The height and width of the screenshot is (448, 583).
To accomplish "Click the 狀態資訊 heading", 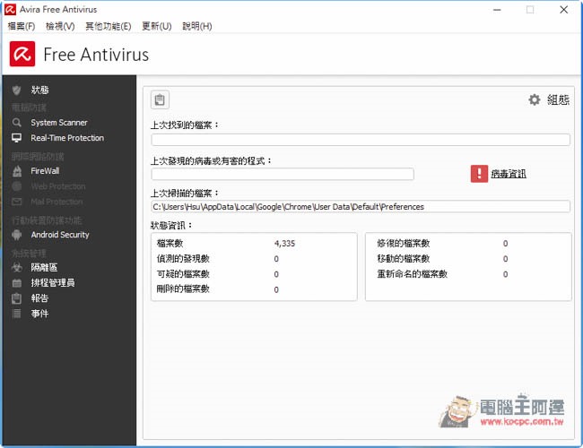I will (x=171, y=226).
